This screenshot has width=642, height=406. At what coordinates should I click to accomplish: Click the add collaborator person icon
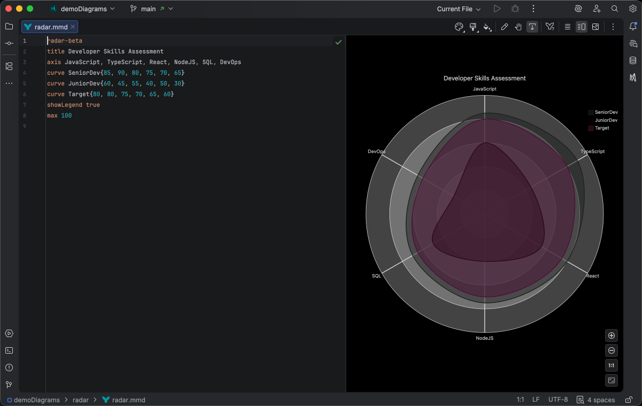597,9
